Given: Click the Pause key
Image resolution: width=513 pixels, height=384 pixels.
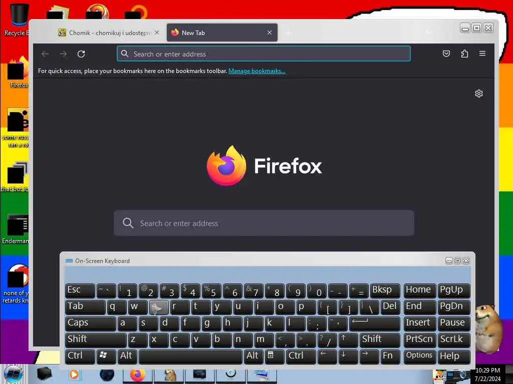Looking at the screenshot, I should point(454,323).
